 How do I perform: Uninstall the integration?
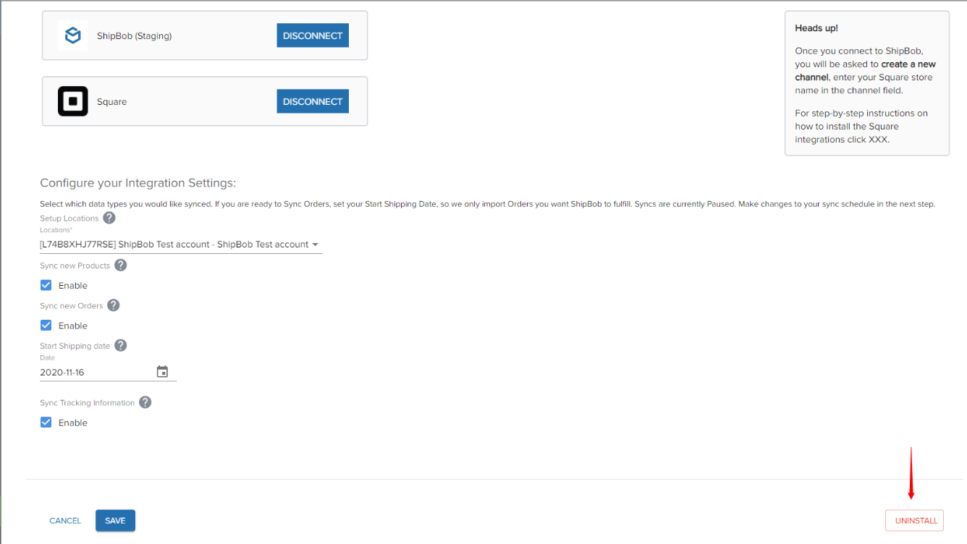point(915,521)
